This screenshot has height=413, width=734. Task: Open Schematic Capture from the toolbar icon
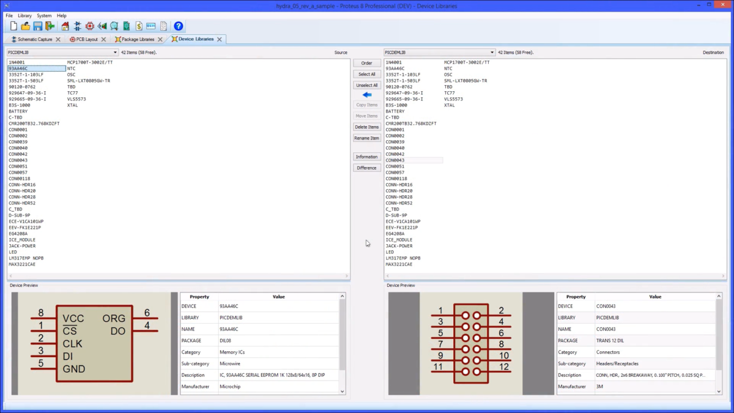(x=78, y=26)
